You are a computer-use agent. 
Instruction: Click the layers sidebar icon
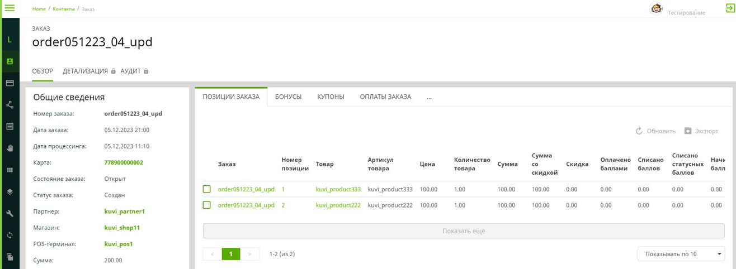click(x=10, y=192)
